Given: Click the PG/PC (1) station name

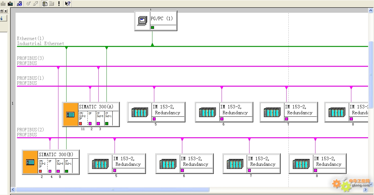Looking at the screenshot, I should 161,18.
